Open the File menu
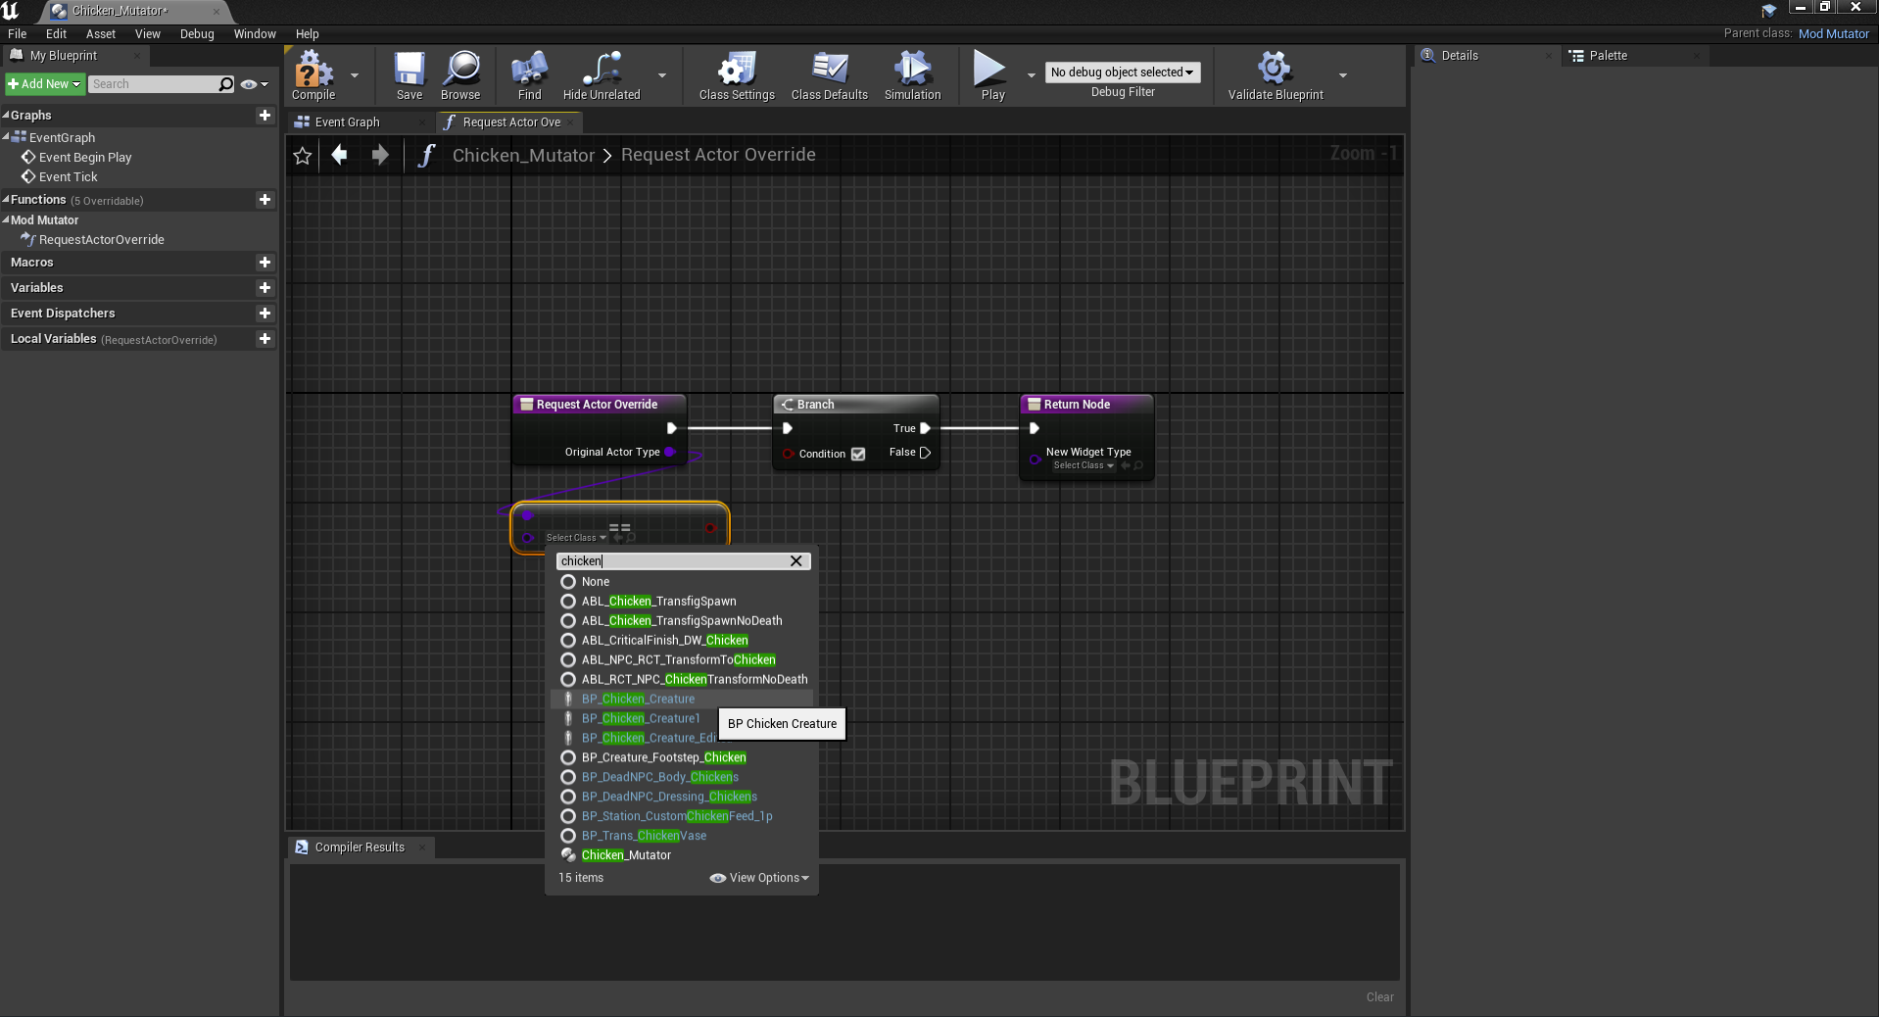 tap(18, 34)
